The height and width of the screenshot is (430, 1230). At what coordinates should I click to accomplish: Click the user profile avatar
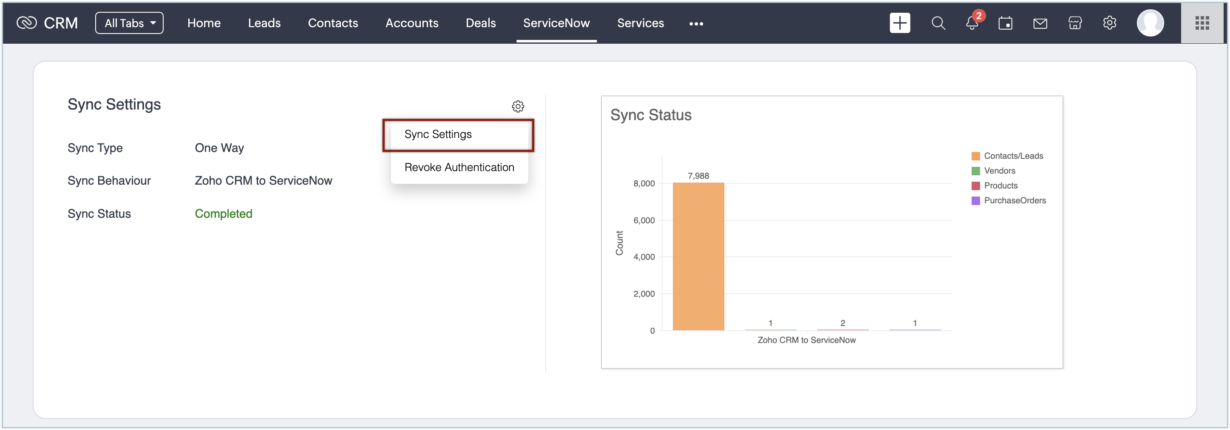pyautogui.click(x=1150, y=23)
